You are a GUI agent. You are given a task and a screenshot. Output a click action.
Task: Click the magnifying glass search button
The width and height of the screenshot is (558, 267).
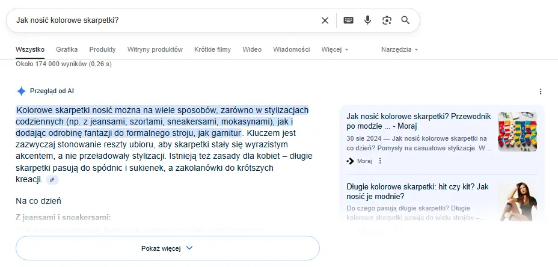point(405,20)
